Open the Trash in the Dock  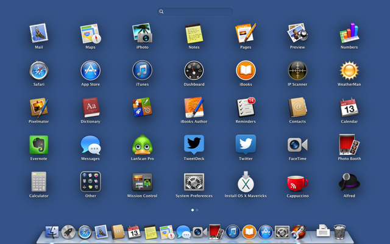[x=339, y=232]
